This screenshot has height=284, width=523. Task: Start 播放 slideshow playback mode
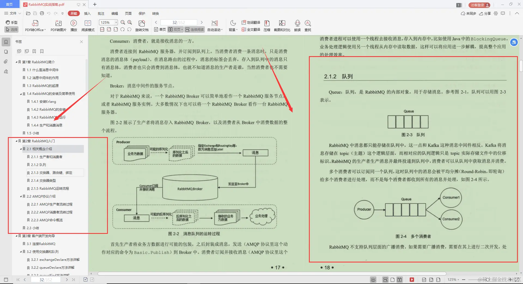point(74,25)
